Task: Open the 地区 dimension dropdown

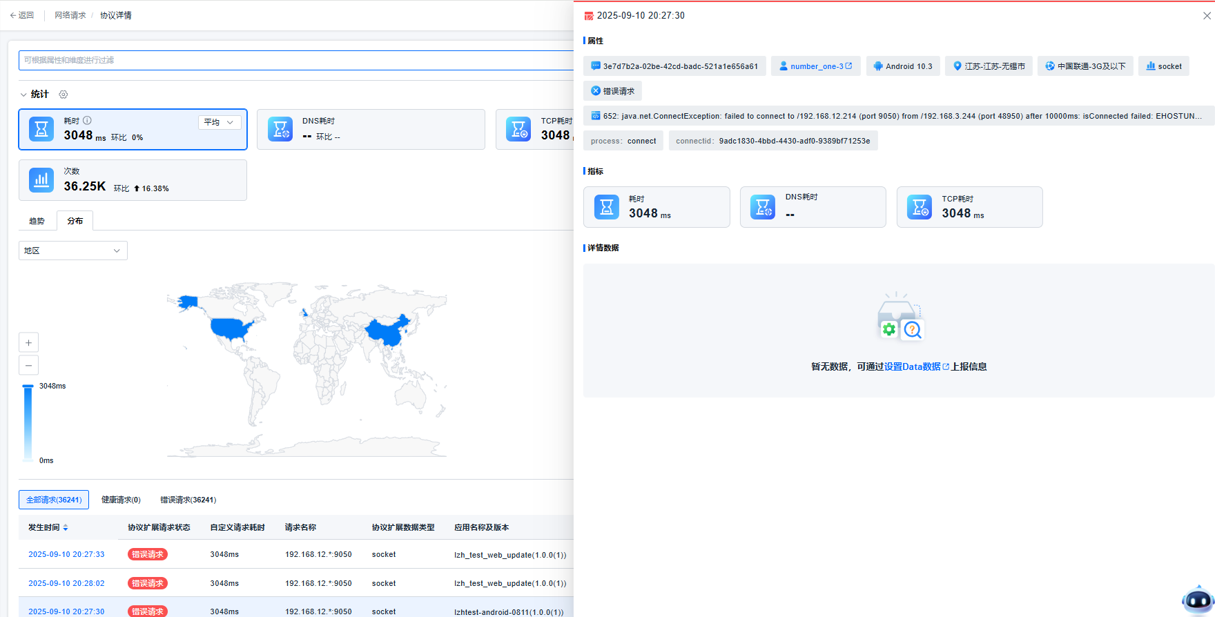Action: pyautogui.click(x=72, y=251)
